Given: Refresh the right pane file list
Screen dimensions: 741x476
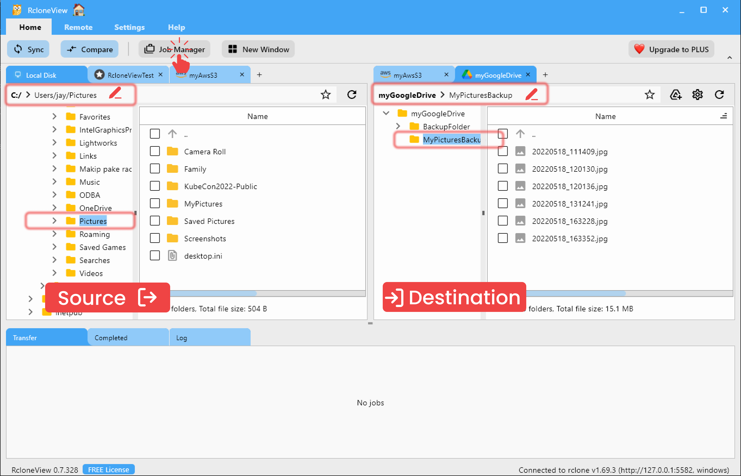Looking at the screenshot, I should pyautogui.click(x=719, y=95).
